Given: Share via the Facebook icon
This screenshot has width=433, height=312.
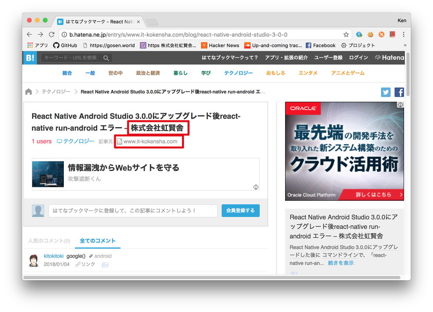Looking at the screenshot, I should pyautogui.click(x=399, y=92).
